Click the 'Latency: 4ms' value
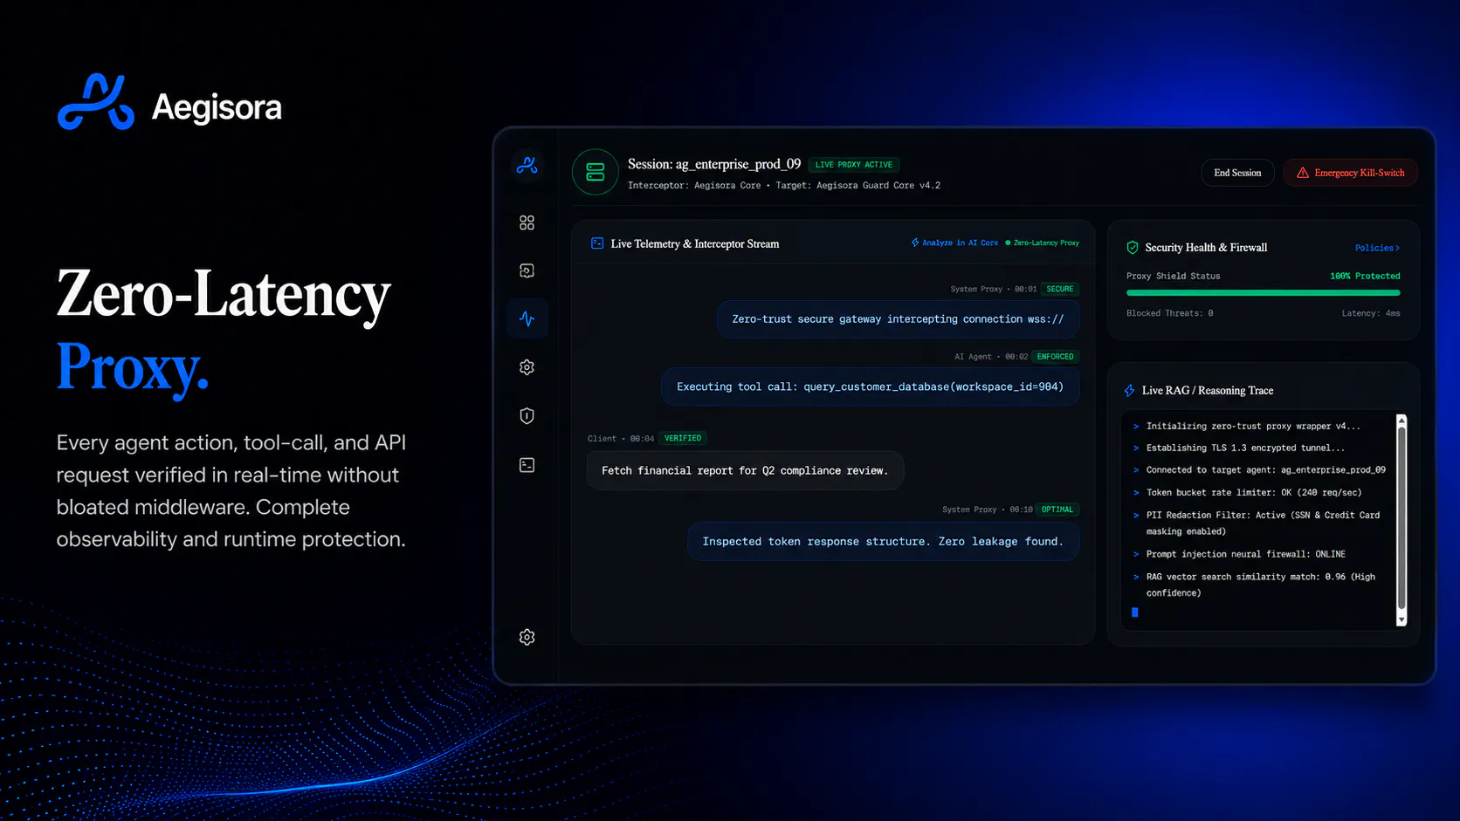 coord(1371,313)
